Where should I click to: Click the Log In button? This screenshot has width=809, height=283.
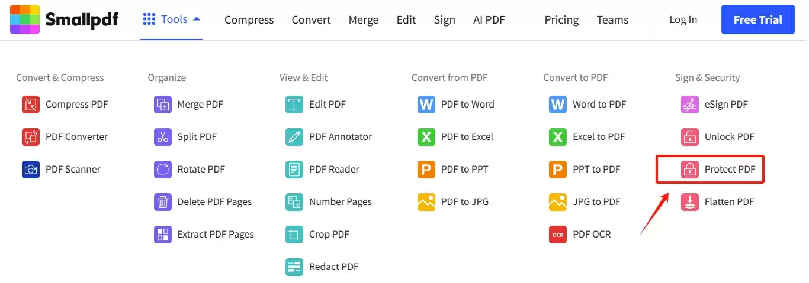coord(683,20)
